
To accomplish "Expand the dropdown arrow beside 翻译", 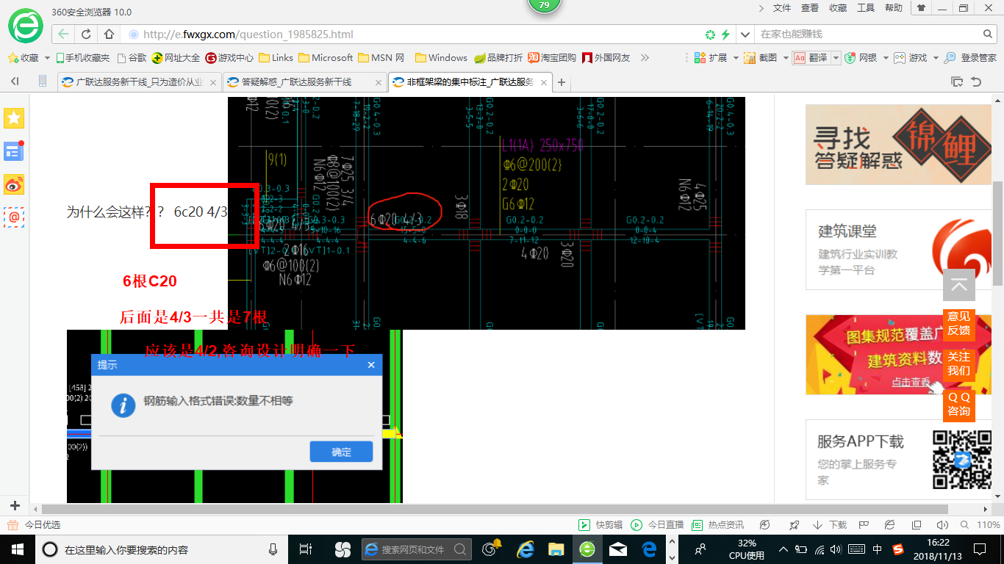I will point(836,57).
